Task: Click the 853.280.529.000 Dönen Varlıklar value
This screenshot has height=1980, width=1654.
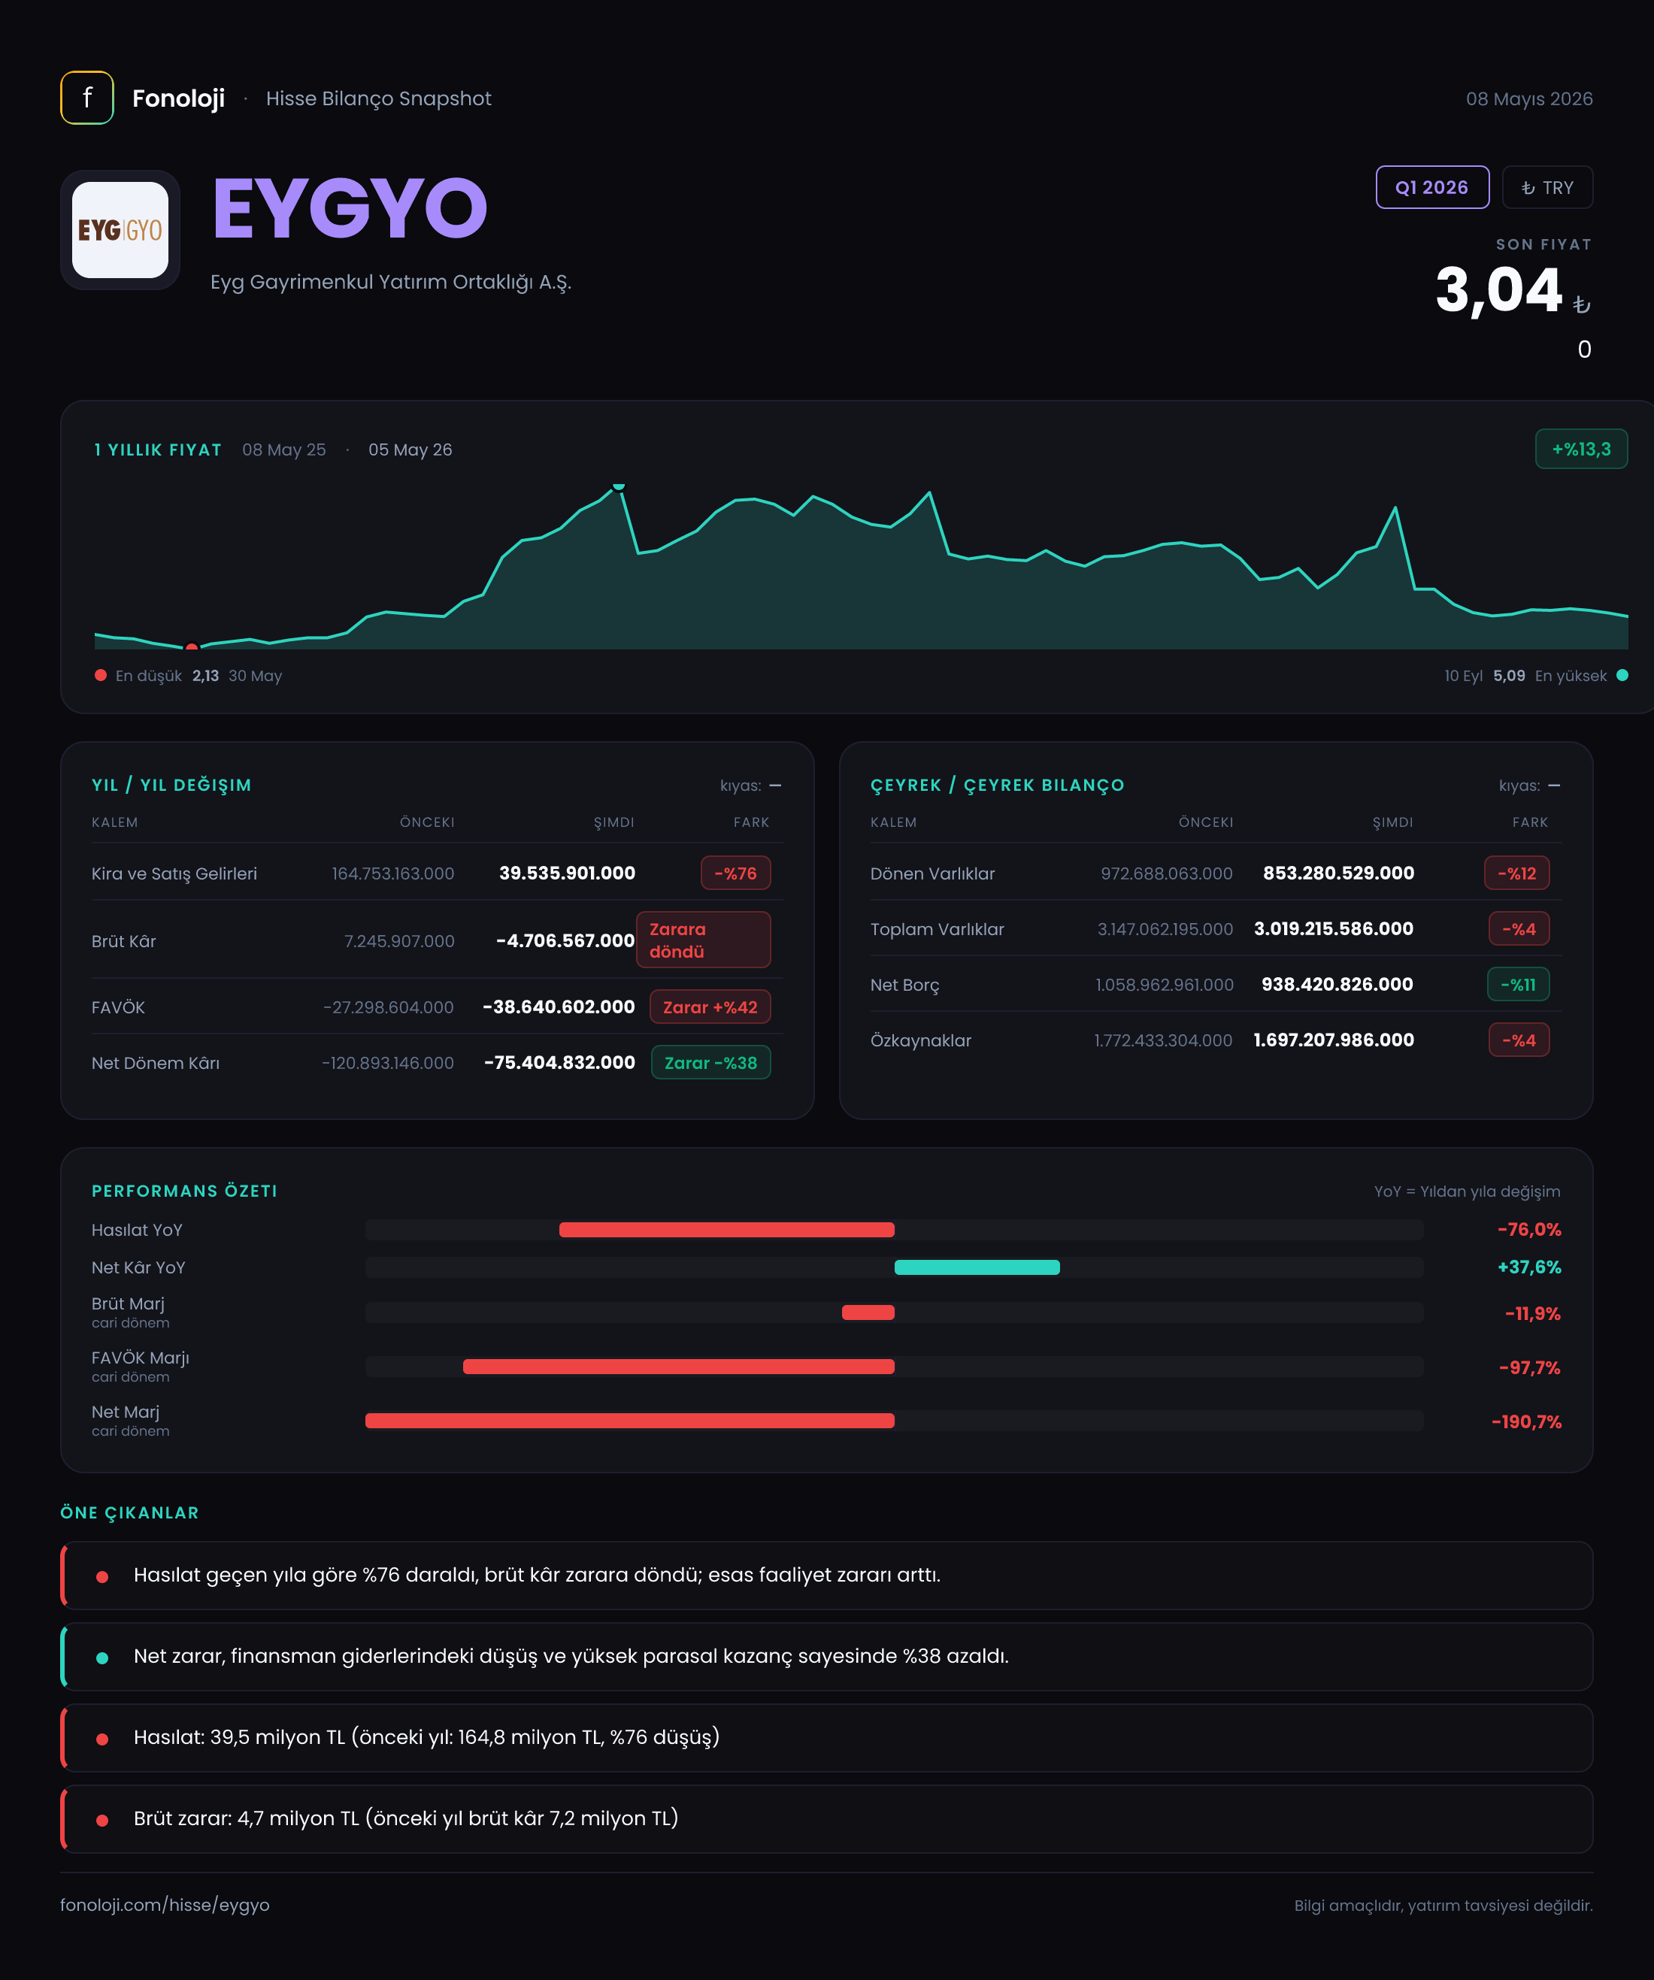Action: coord(1338,873)
